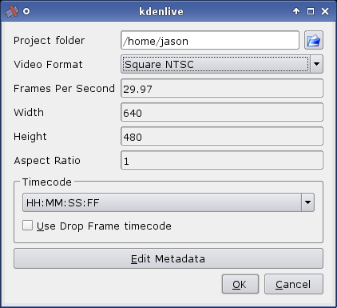This screenshot has width=337, height=308.
Task: Focus the Project folder path field
Action: 210,40
